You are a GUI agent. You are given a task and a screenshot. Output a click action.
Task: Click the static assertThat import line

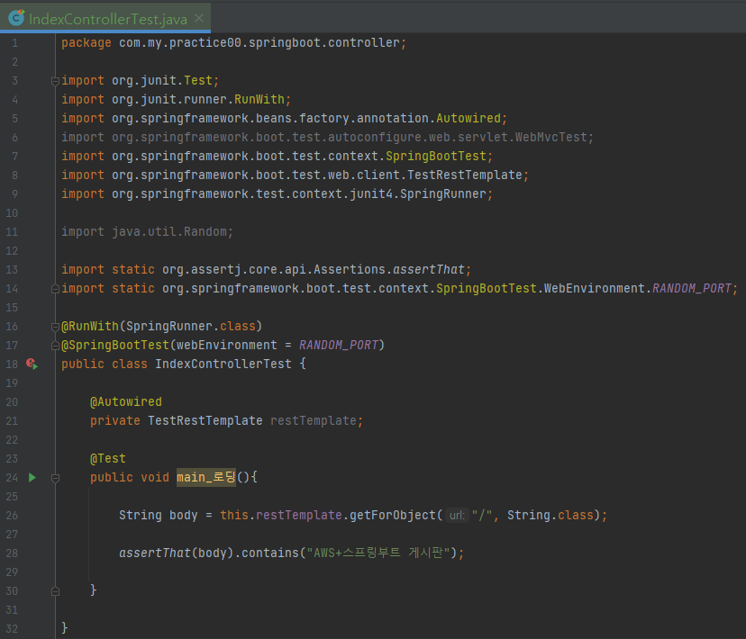click(266, 269)
